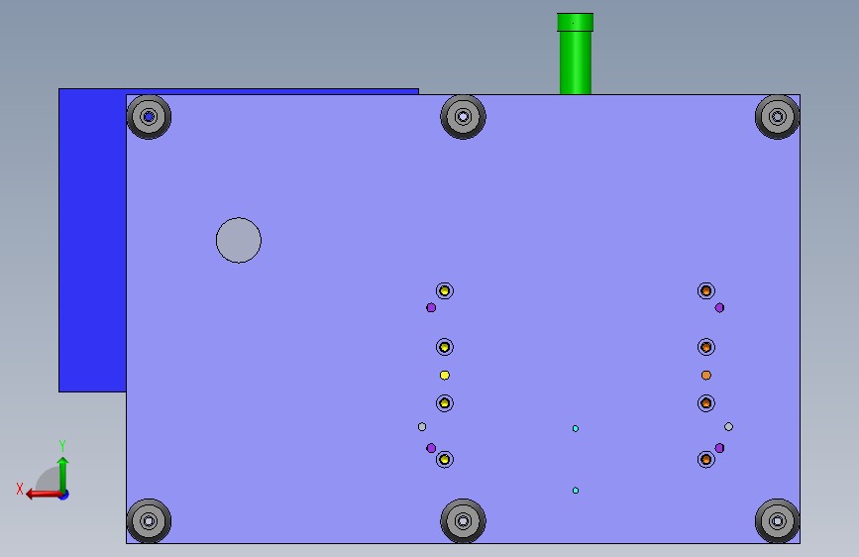Click the lowest ringed yellow pin
Image resolution: width=859 pixels, height=557 pixels.
[444, 460]
